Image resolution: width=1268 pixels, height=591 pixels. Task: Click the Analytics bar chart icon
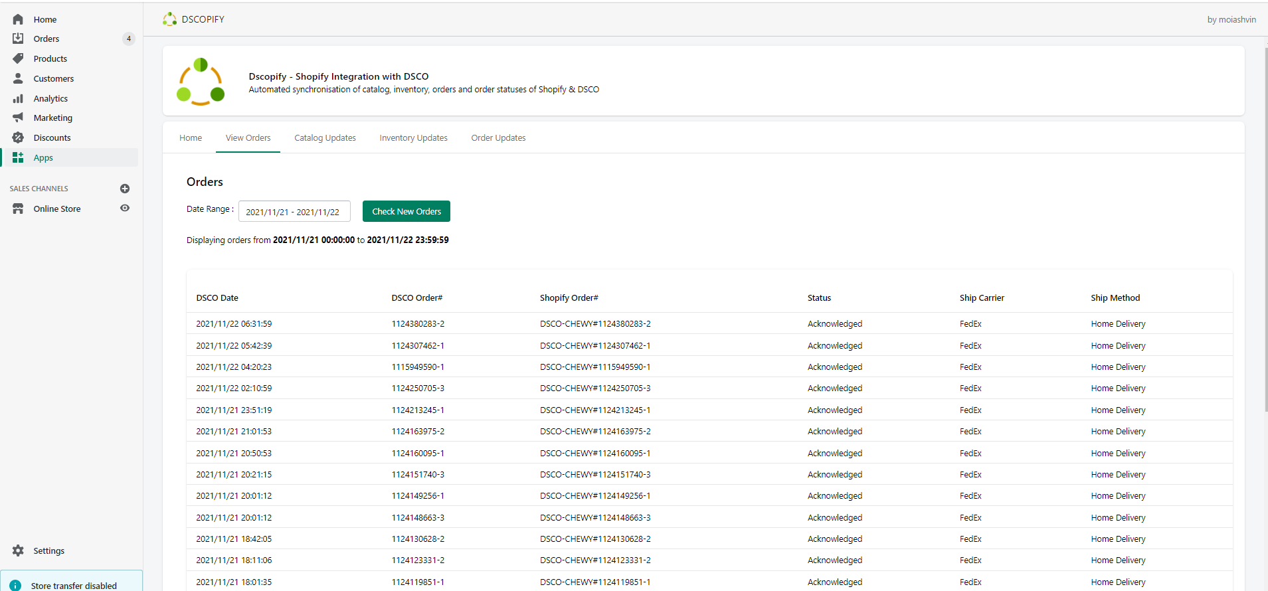(18, 98)
